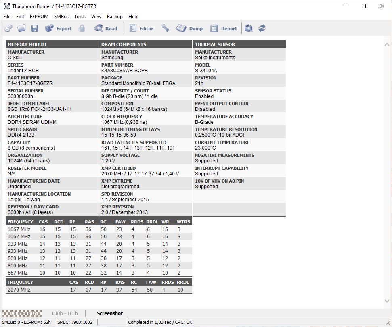This screenshot has height=327, width=392.
Task: Open the EEPROM menu
Action: [39, 17]
